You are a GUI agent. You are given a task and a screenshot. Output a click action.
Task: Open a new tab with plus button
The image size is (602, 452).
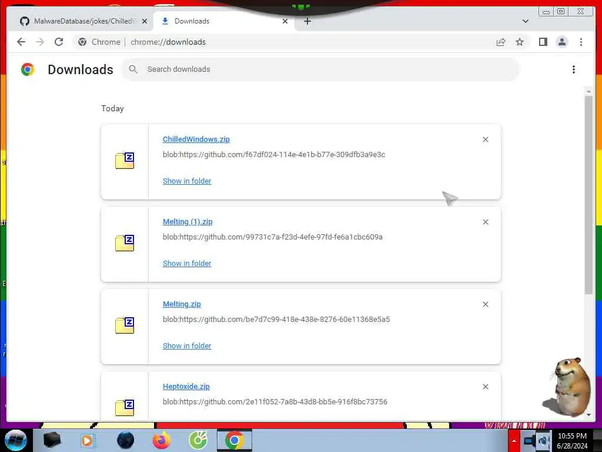pyautogui.click(x=307, y=21)
